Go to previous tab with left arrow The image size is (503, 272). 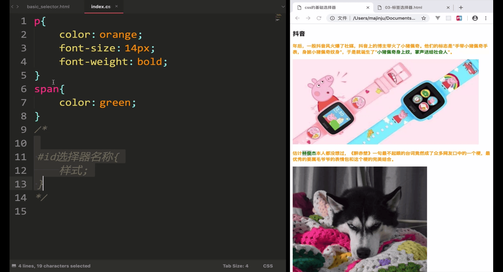click(x=12, y=7)
